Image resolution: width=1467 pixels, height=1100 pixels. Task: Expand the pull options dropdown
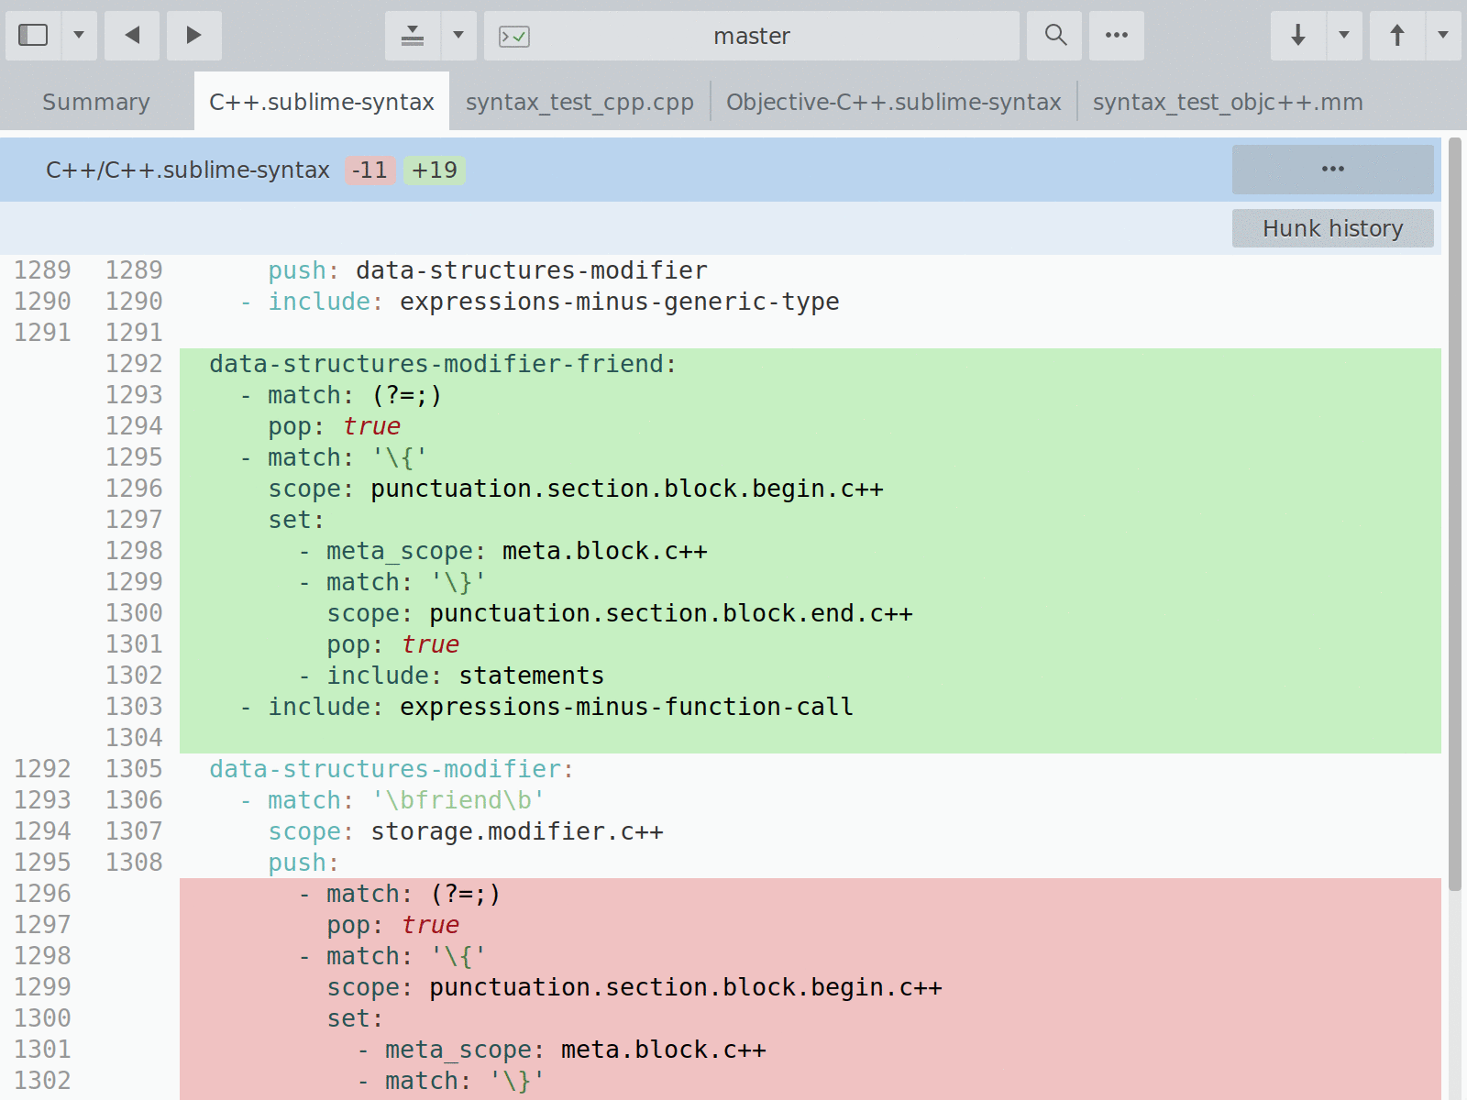pos(1344,36)
